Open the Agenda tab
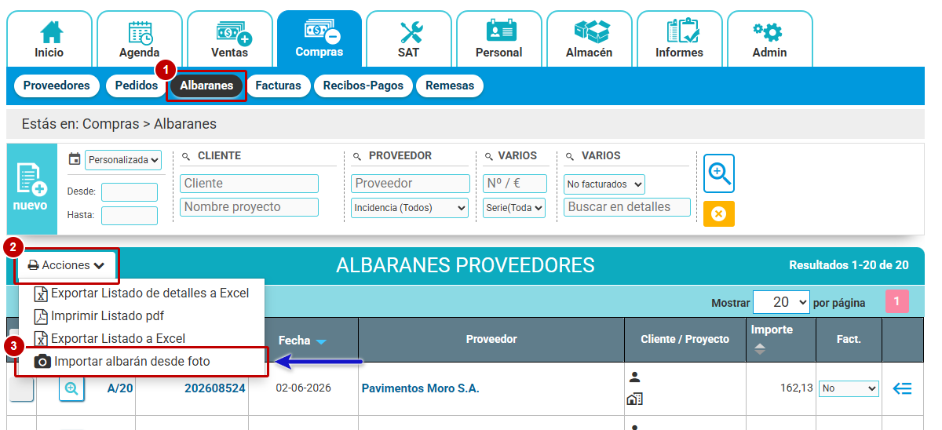 point(140,38)
